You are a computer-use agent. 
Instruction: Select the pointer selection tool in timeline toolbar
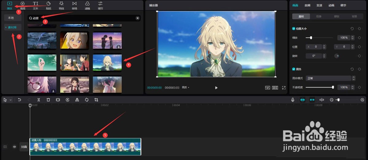5,100
